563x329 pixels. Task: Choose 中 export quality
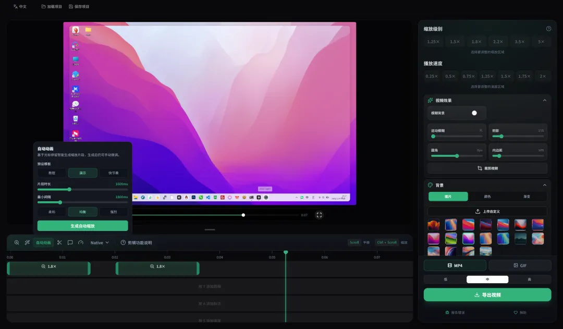pyautogui.click(x=487, y=279)
